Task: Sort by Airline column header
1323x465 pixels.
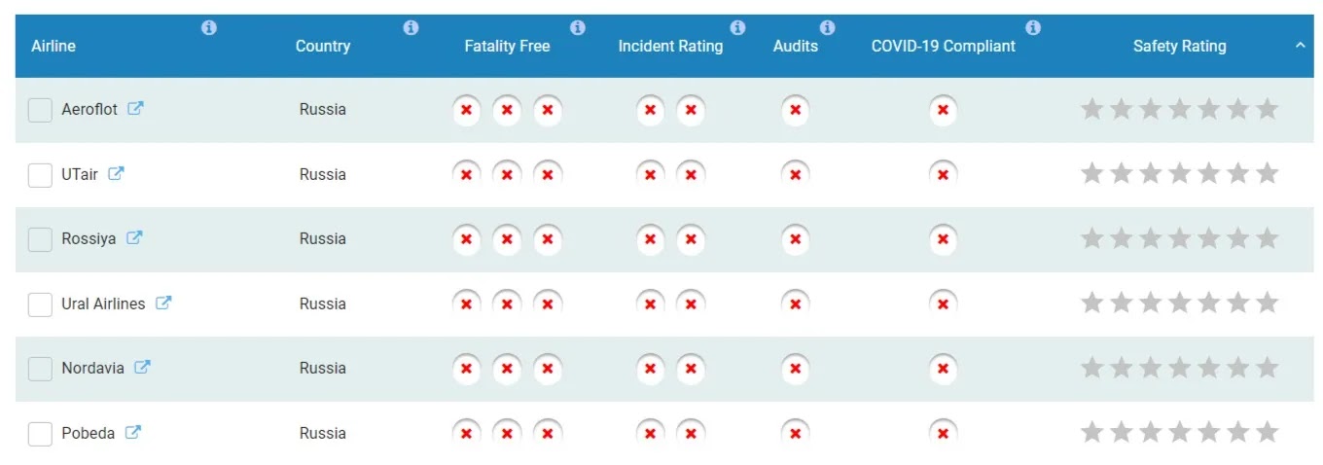Action: pos(54,46)
